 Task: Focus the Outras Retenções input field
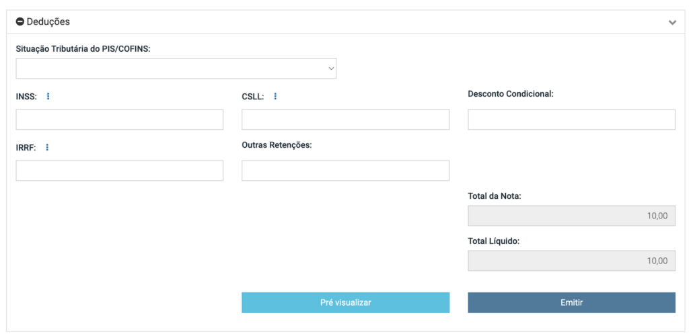tap(345, 171)
